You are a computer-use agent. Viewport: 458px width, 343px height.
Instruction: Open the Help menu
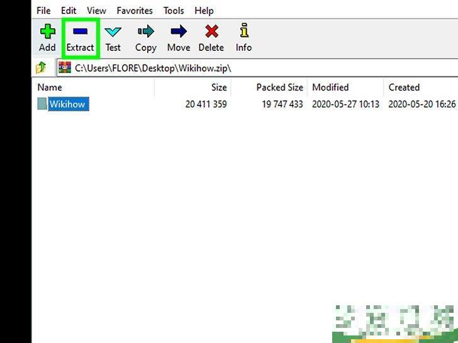pyautogui.click(x=204, y=11)
